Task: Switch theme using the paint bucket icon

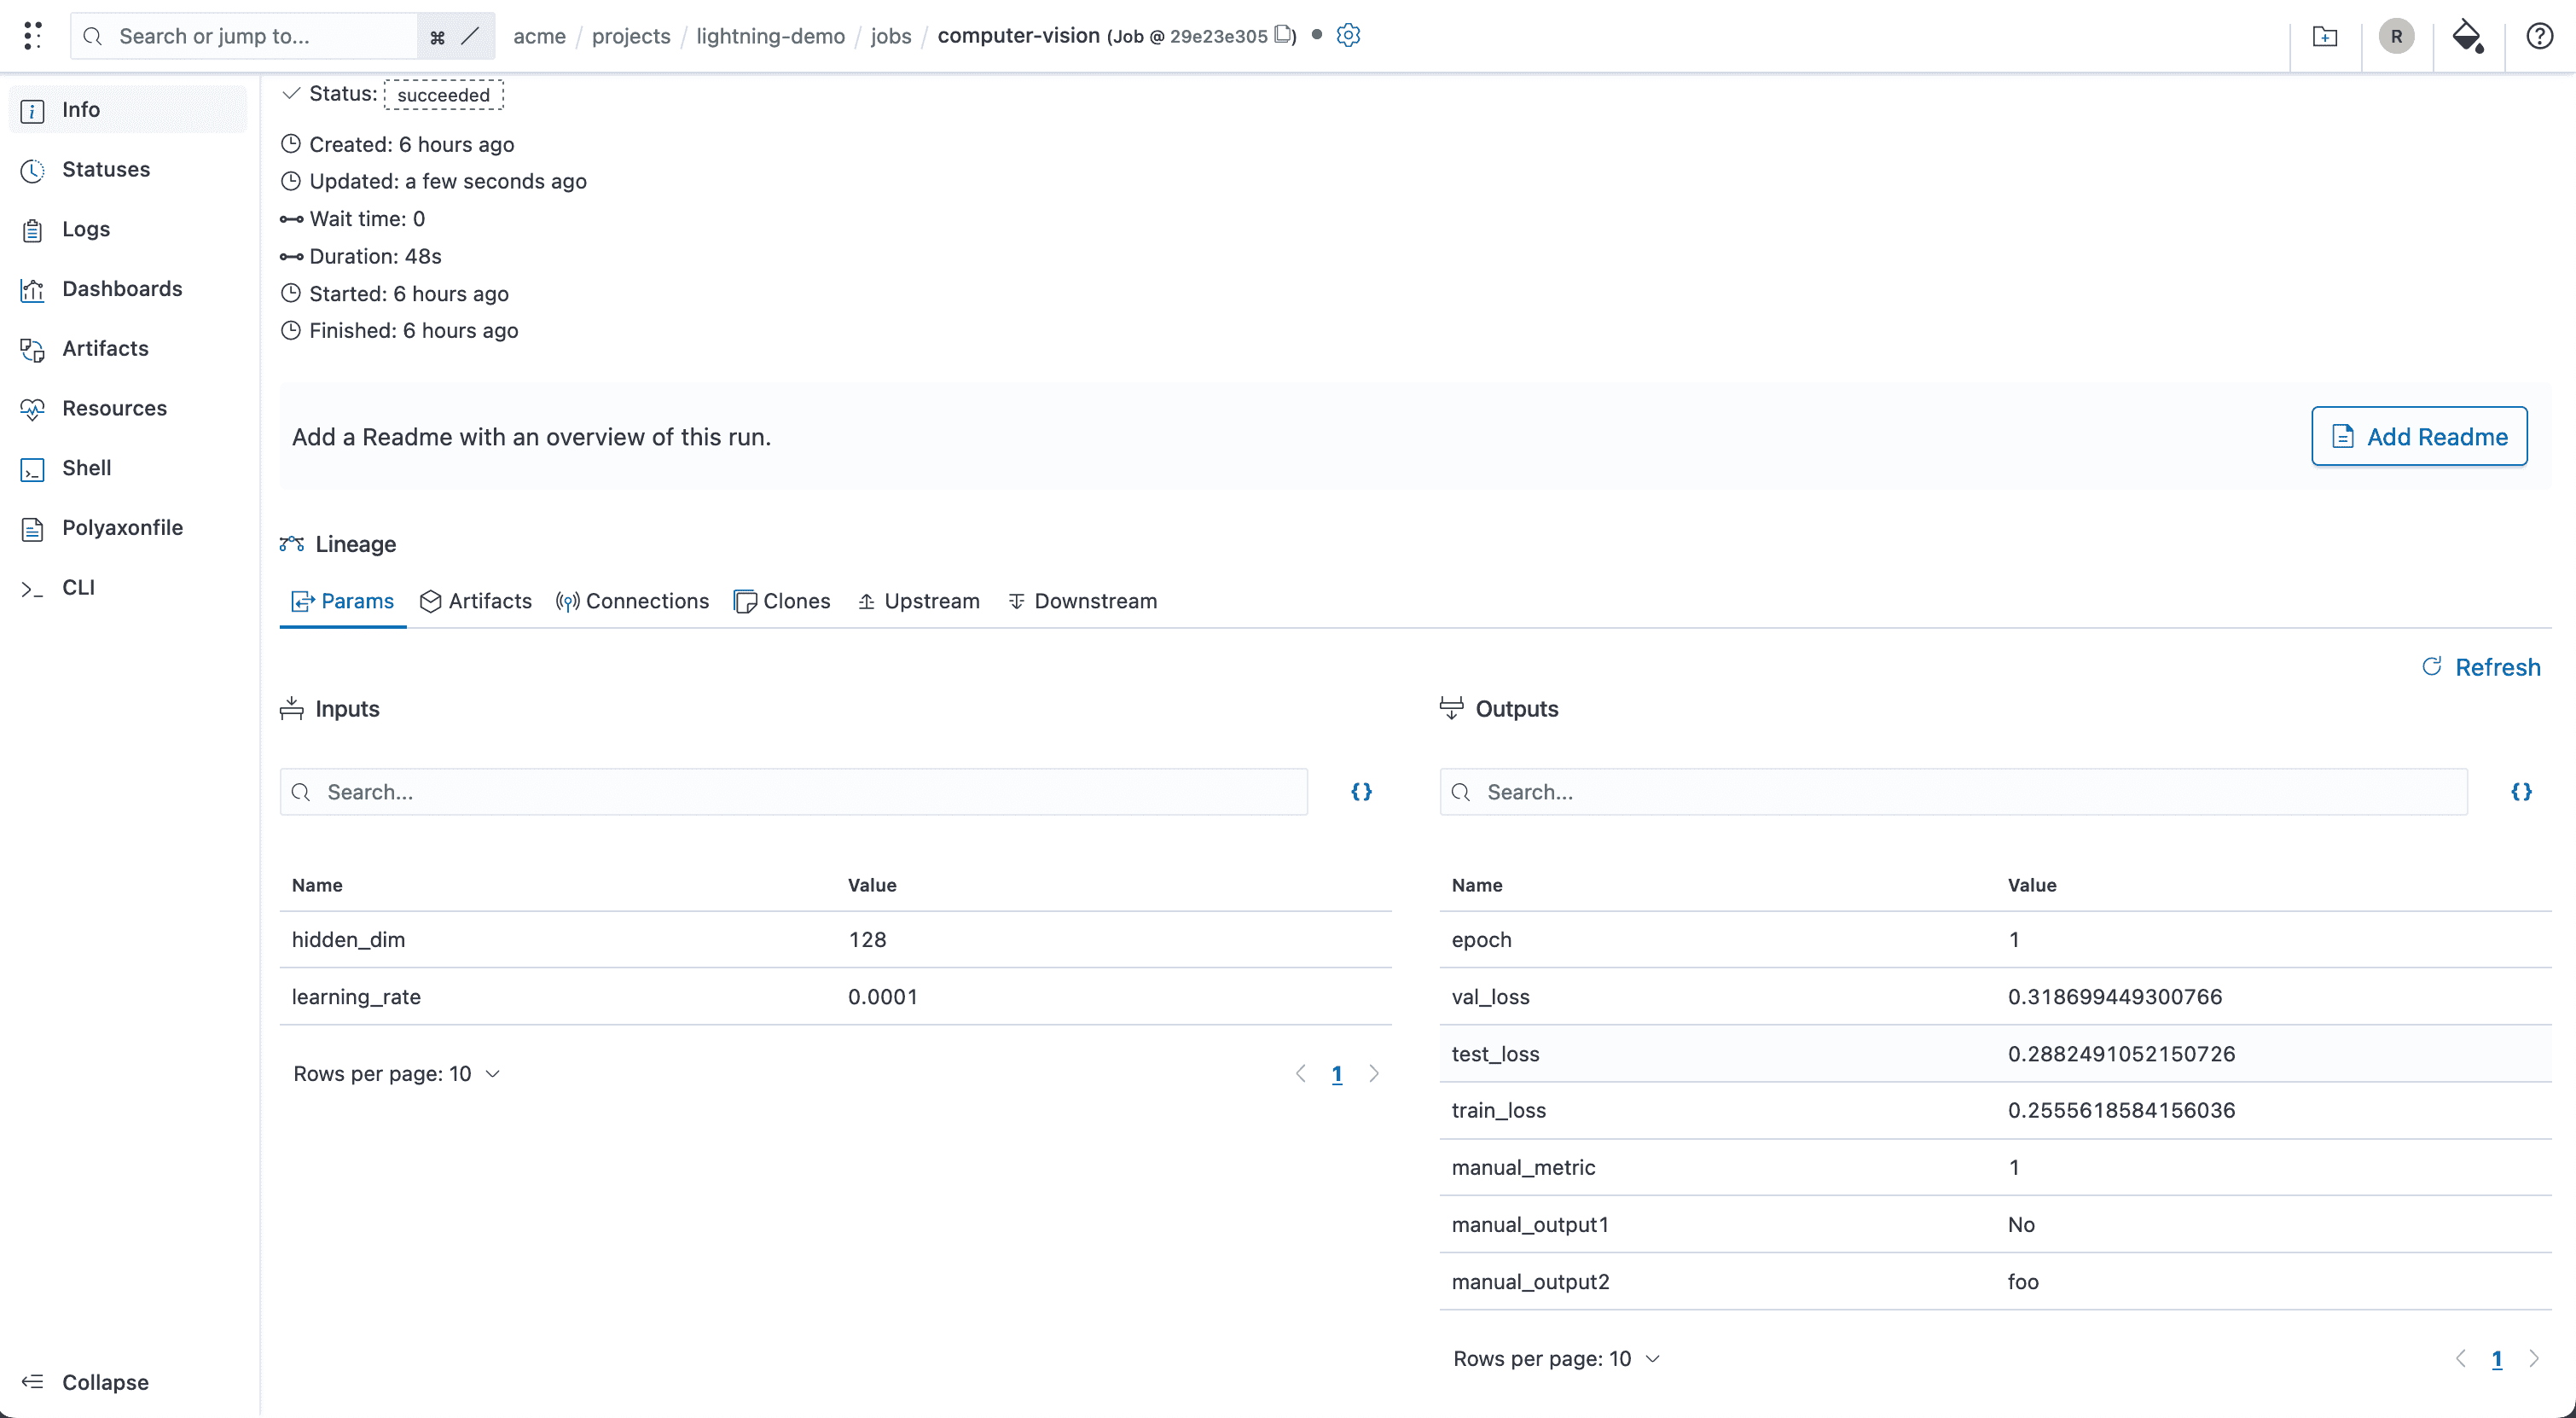Action: point(2466,37)
